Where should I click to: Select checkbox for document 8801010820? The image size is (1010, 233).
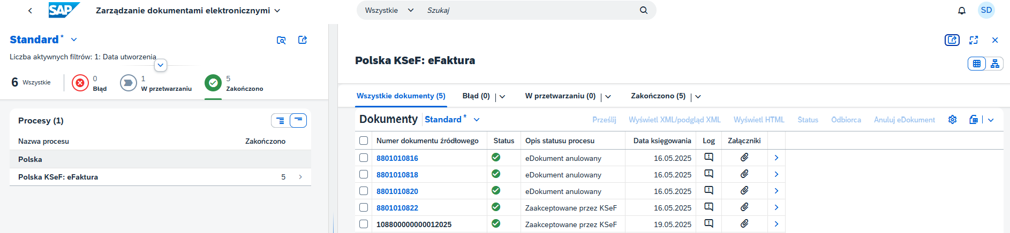point(364,191)
